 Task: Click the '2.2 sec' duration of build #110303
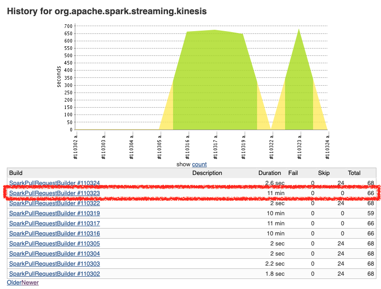[x=275, y=263]
